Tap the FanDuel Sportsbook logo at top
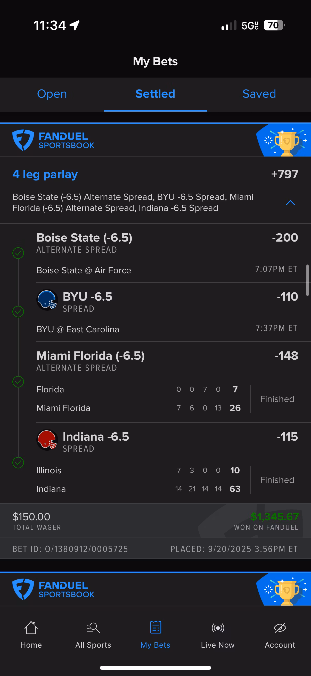The image size is (311, 676). coord(54,141)
